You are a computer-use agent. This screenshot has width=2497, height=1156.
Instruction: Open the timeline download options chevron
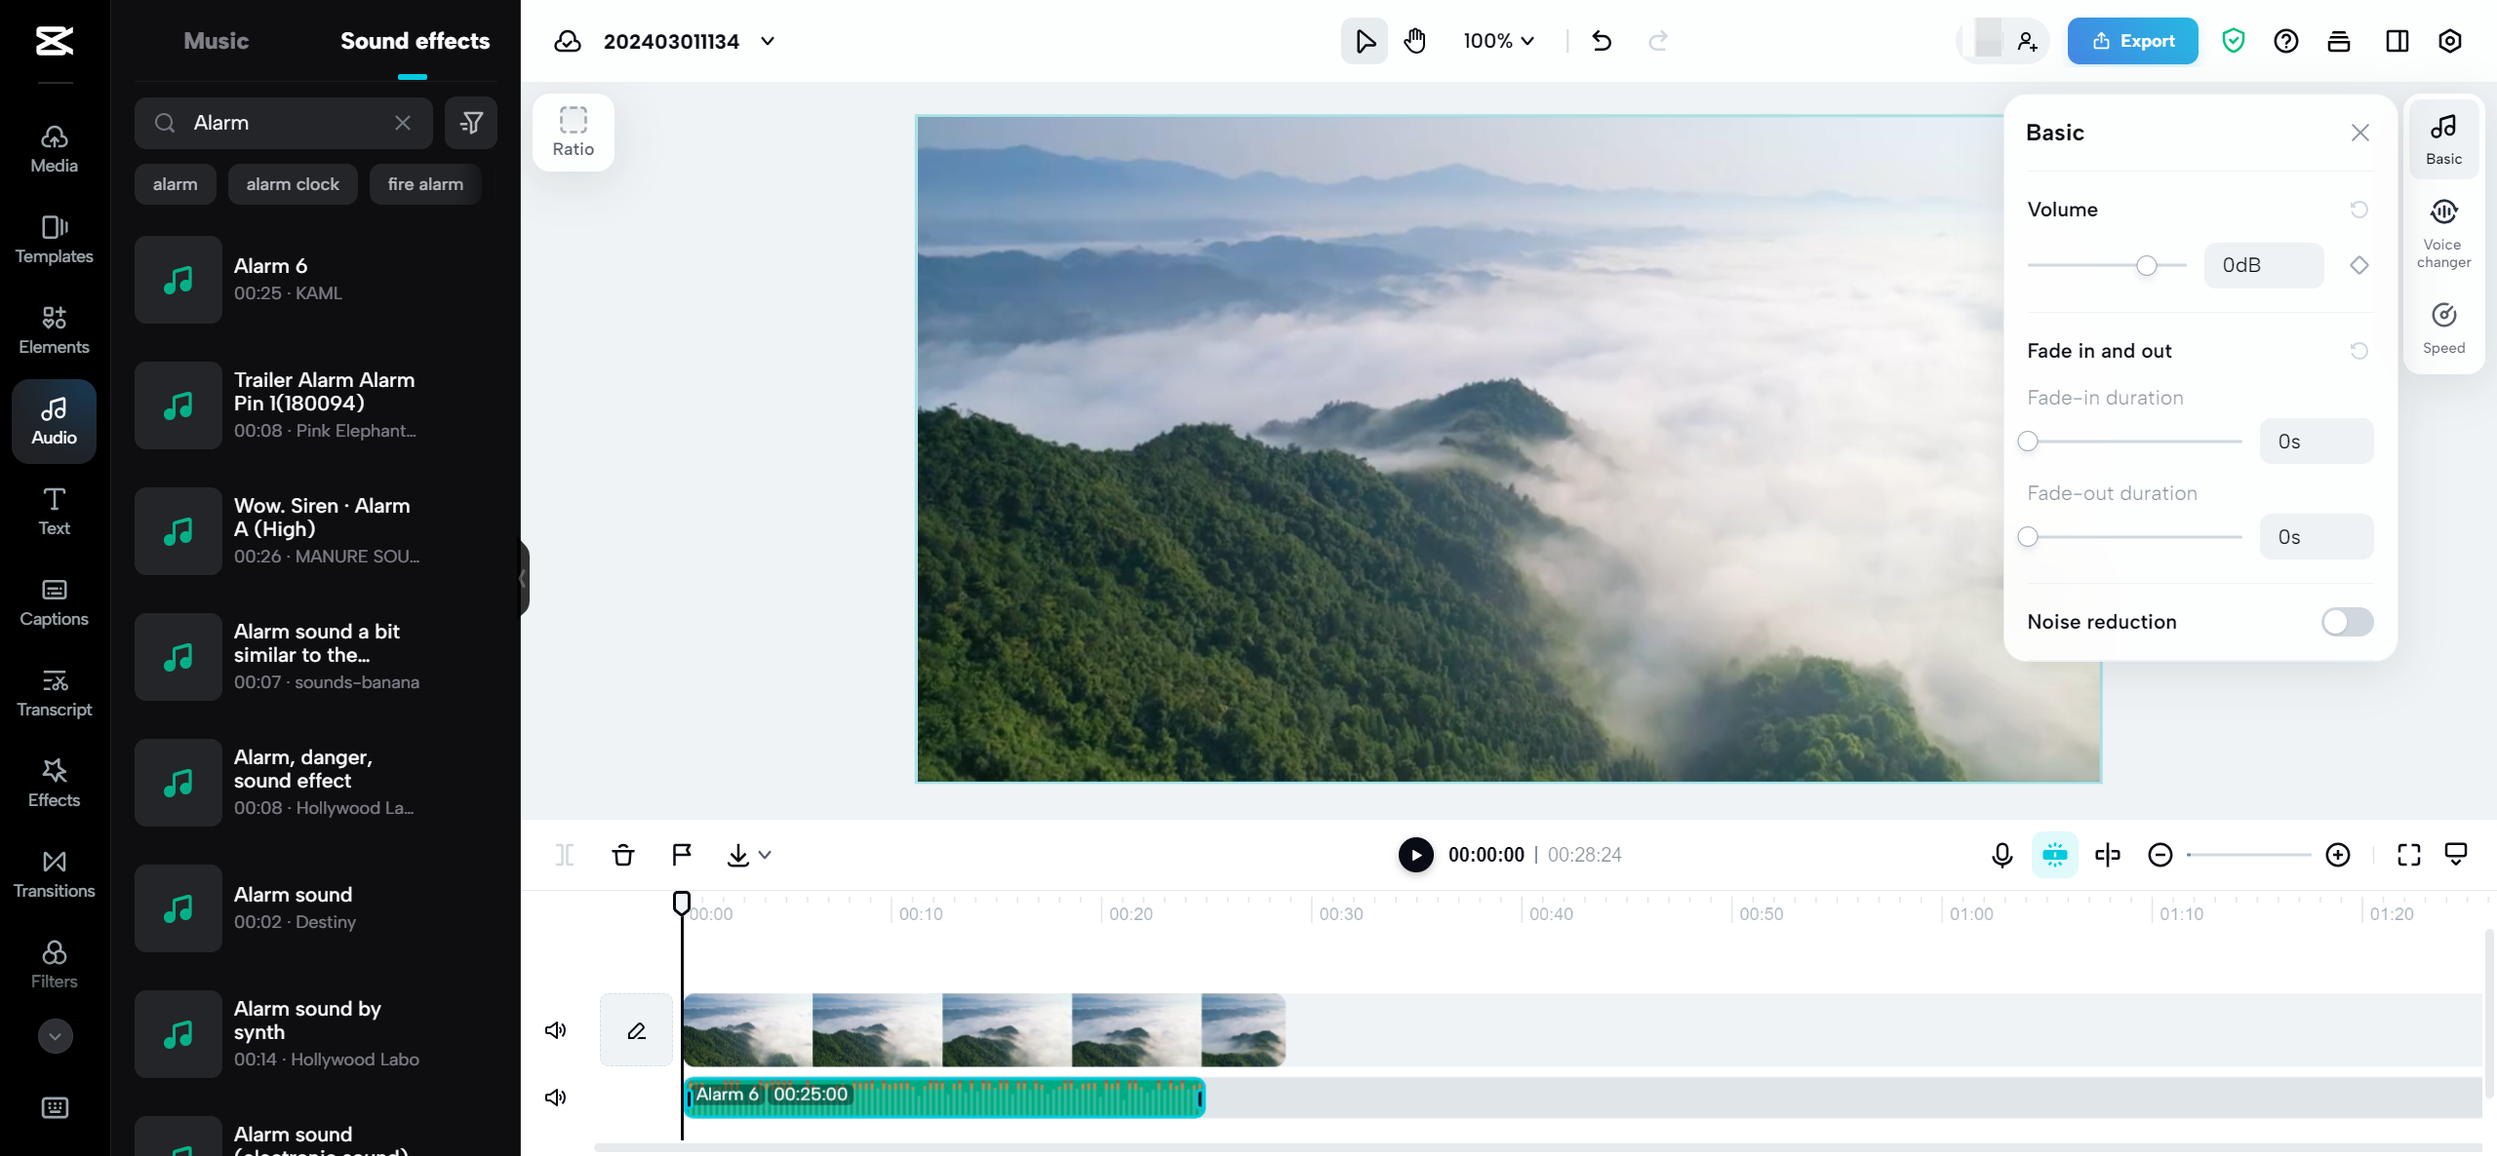point(766,855)
